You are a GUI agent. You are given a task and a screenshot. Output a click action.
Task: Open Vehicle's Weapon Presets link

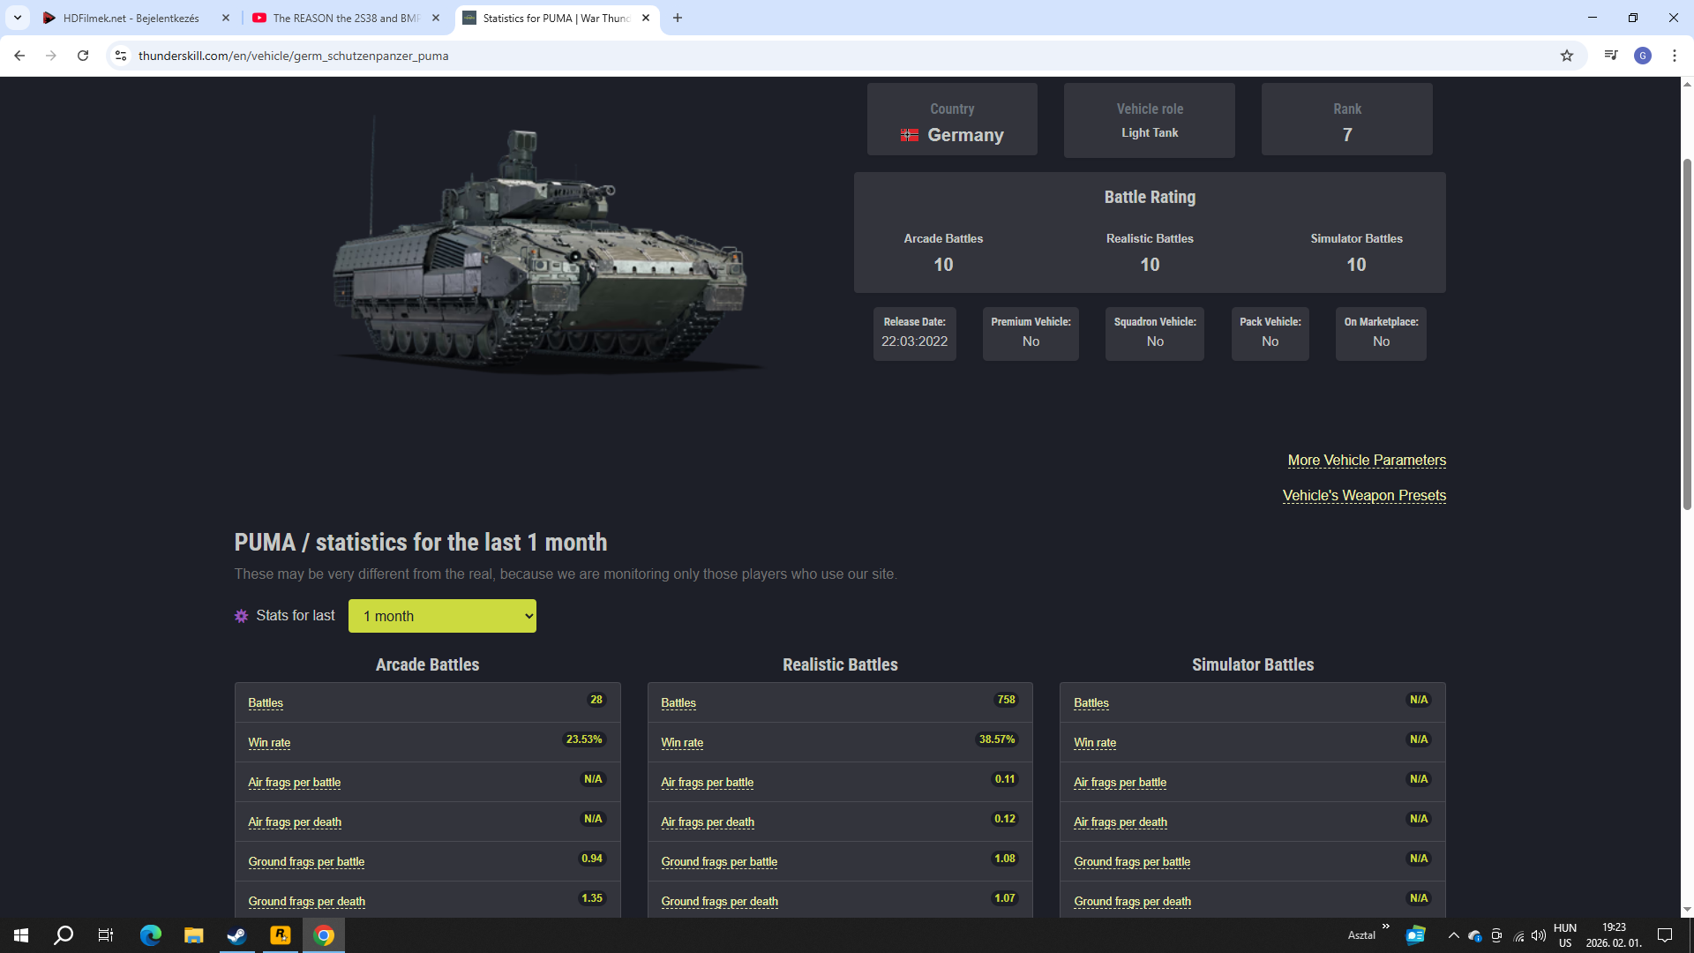point(1364,495)
